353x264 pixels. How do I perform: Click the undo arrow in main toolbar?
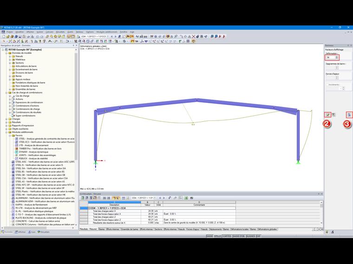pyautogui.click(x=37, y=37)
